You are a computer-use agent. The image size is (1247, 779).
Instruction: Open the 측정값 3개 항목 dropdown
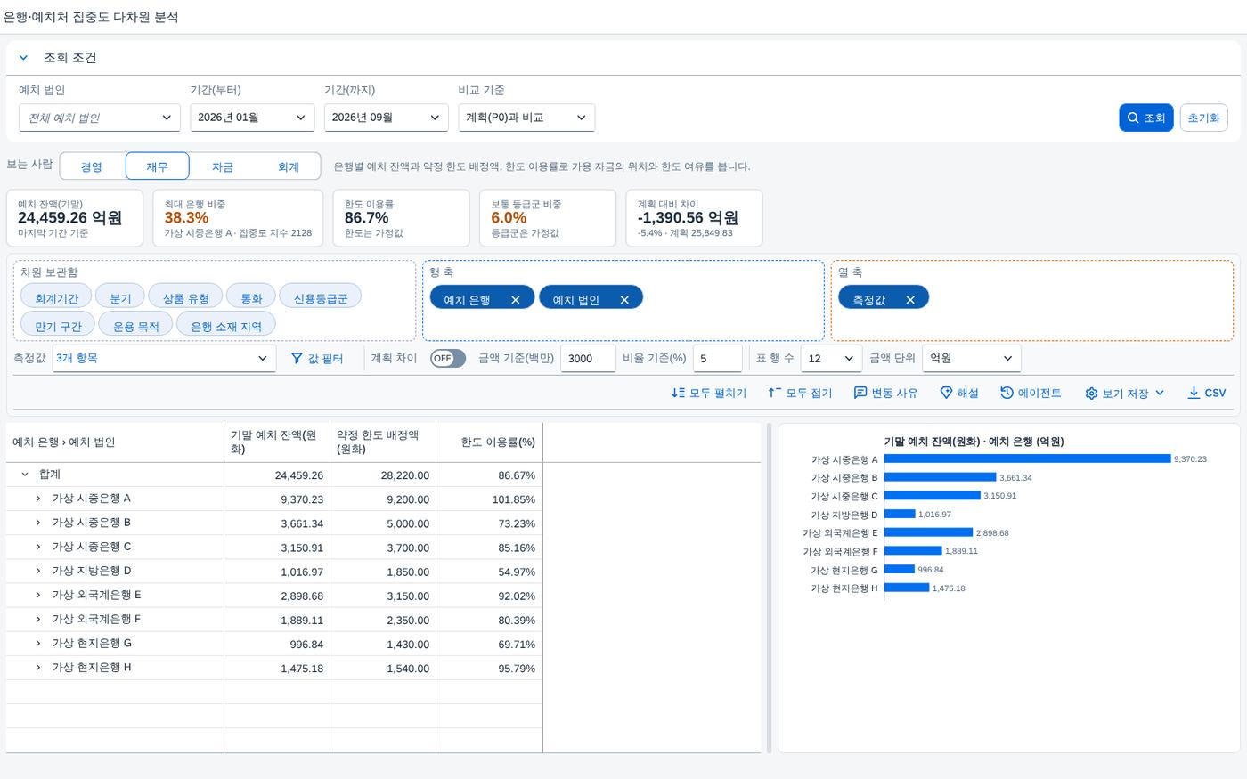[x=164, y=358]
